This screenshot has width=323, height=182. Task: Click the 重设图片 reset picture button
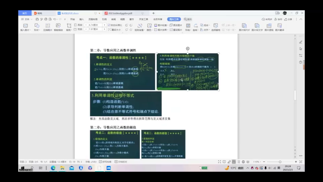(176, 30)
